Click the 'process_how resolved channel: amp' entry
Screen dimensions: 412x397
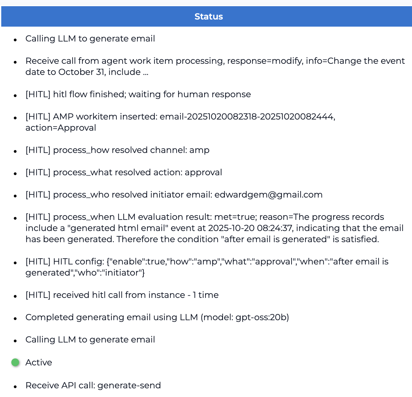click(x=117, y=150)
